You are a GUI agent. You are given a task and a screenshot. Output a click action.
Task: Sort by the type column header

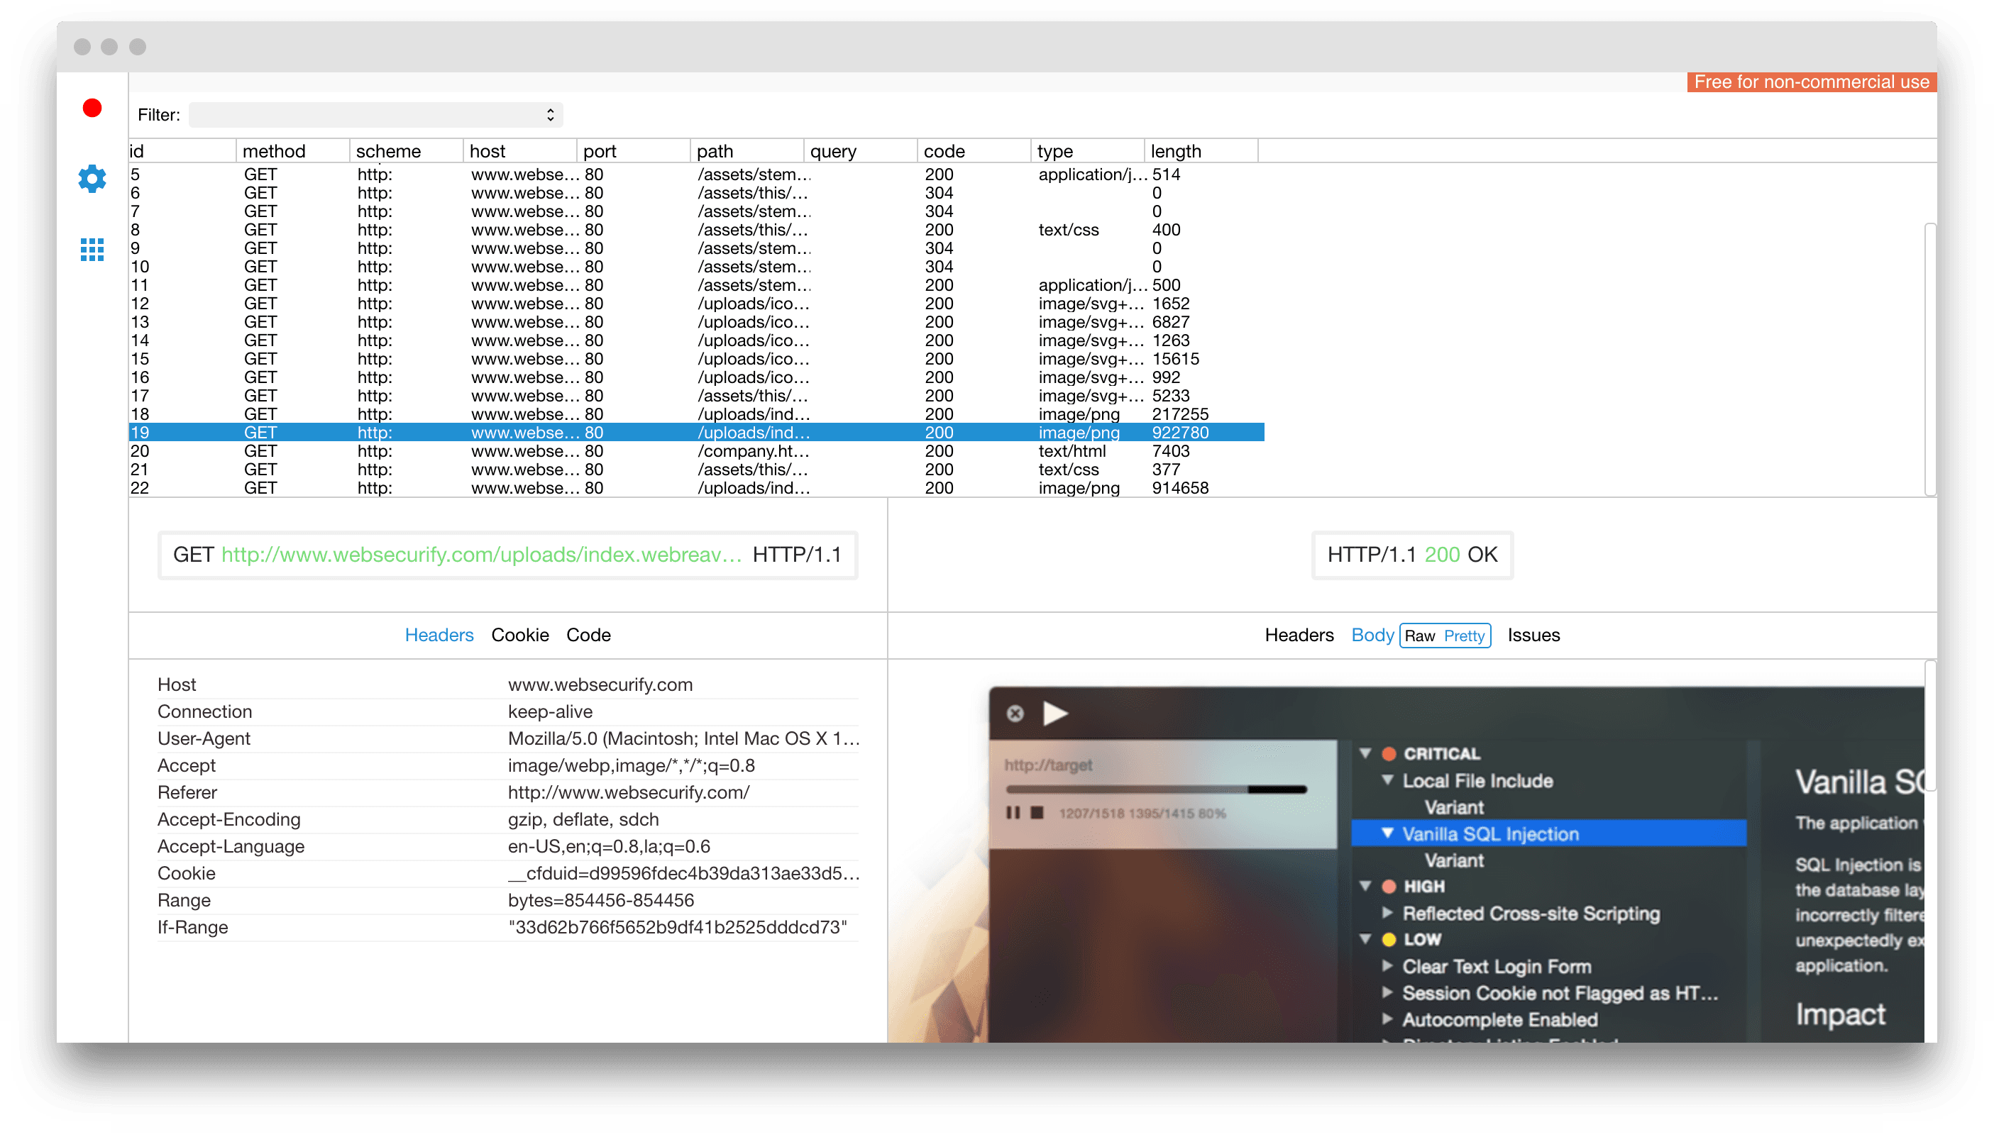(1086, 151)
